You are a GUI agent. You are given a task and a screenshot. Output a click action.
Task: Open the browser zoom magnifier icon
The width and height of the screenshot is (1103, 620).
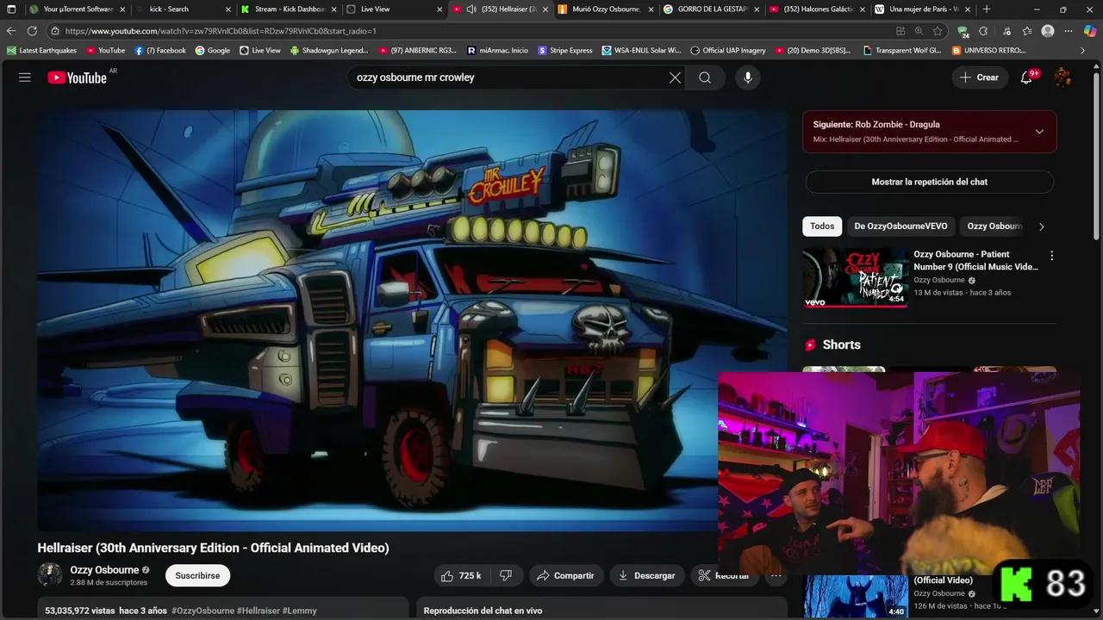coord(919,31)
